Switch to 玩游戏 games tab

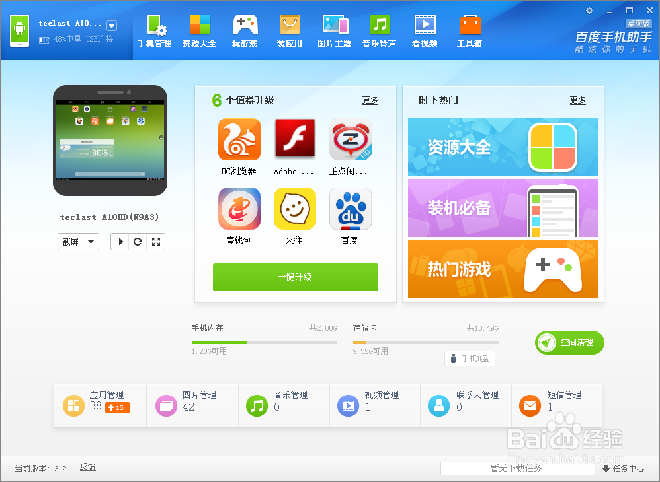pyautogui.click(x=245, y=30)
